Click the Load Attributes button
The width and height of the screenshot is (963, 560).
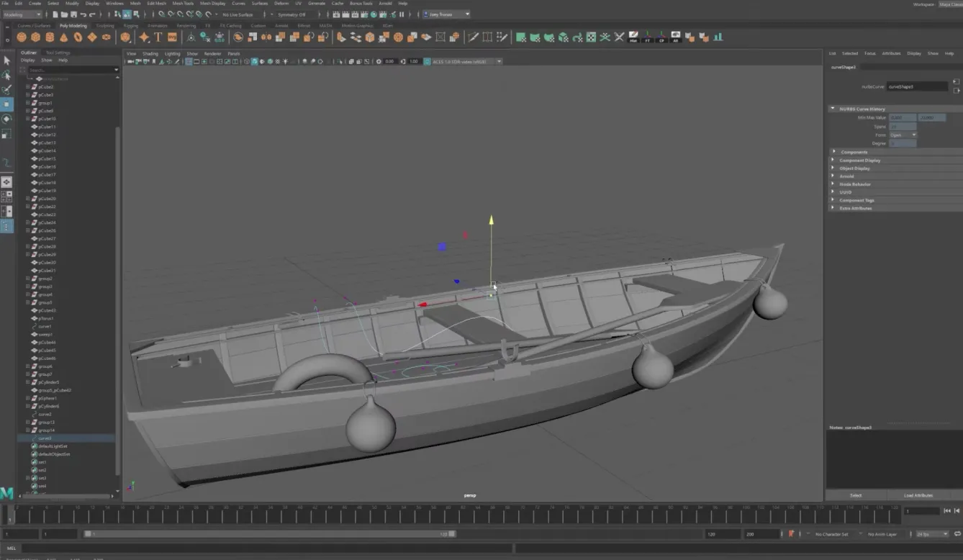coord(918,495)
